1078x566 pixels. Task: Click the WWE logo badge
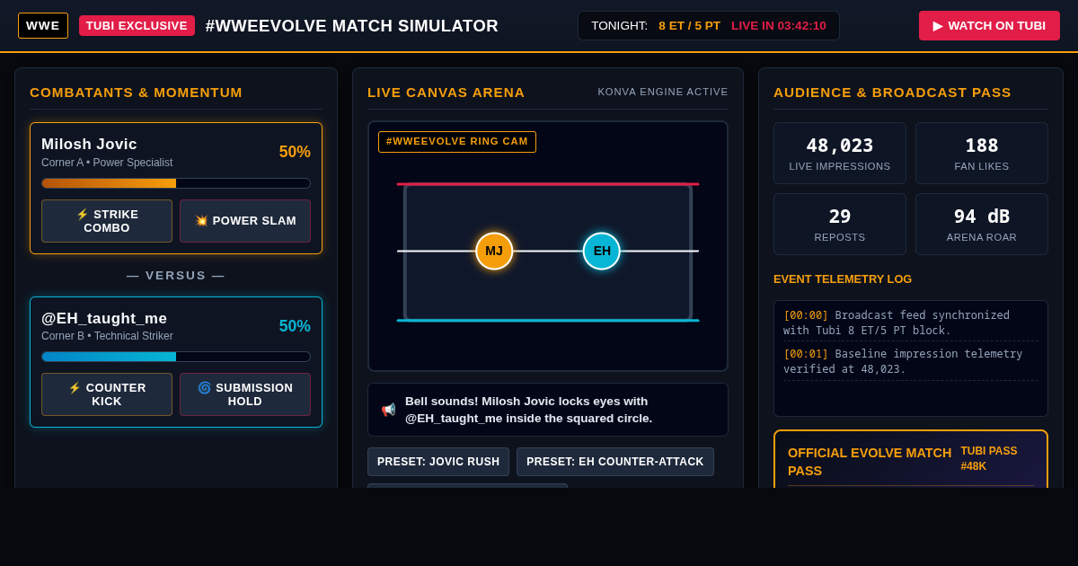(43, 25)
